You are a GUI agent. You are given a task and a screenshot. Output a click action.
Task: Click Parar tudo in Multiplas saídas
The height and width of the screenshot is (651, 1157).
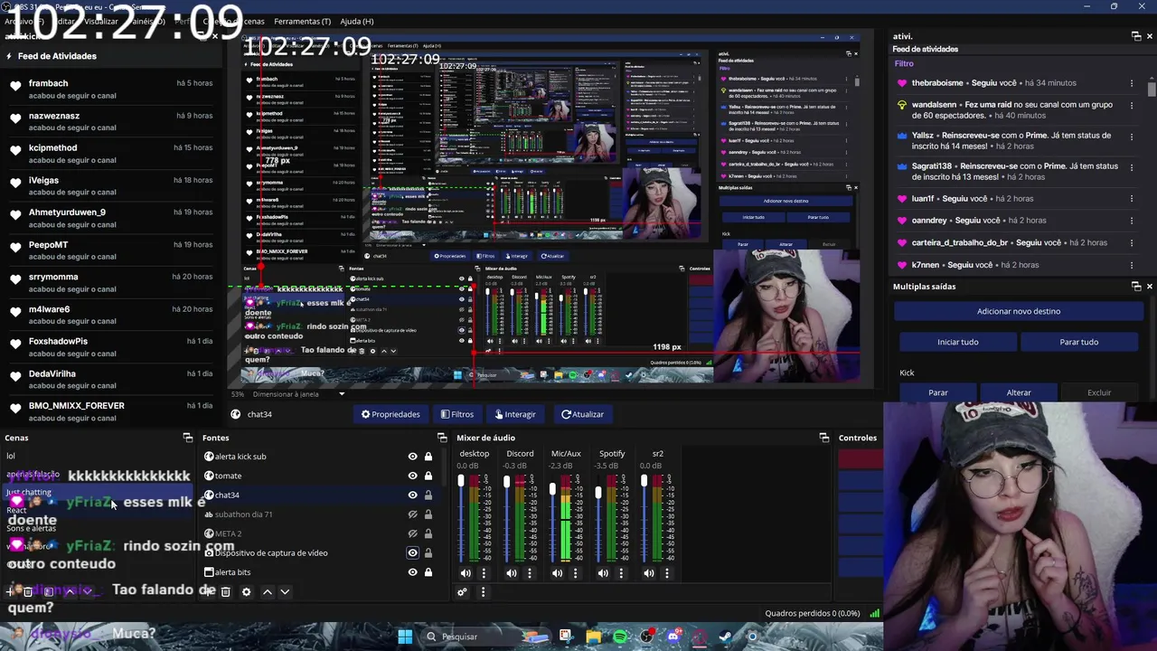pyautogui.click(x=1078, y=342)
